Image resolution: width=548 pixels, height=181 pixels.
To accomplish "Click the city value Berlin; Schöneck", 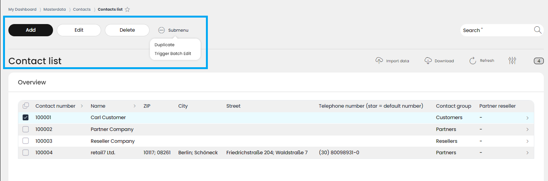I will [x=198, y=153].
